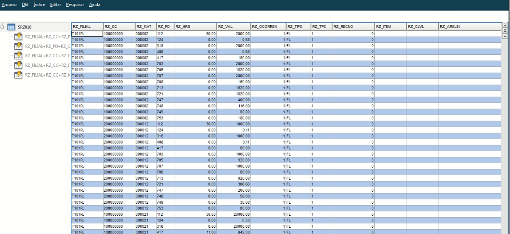Viewport: 510px width, 234px height.
Task: Select PD cell 703 for employee 000012
Action: click(165, 154)
